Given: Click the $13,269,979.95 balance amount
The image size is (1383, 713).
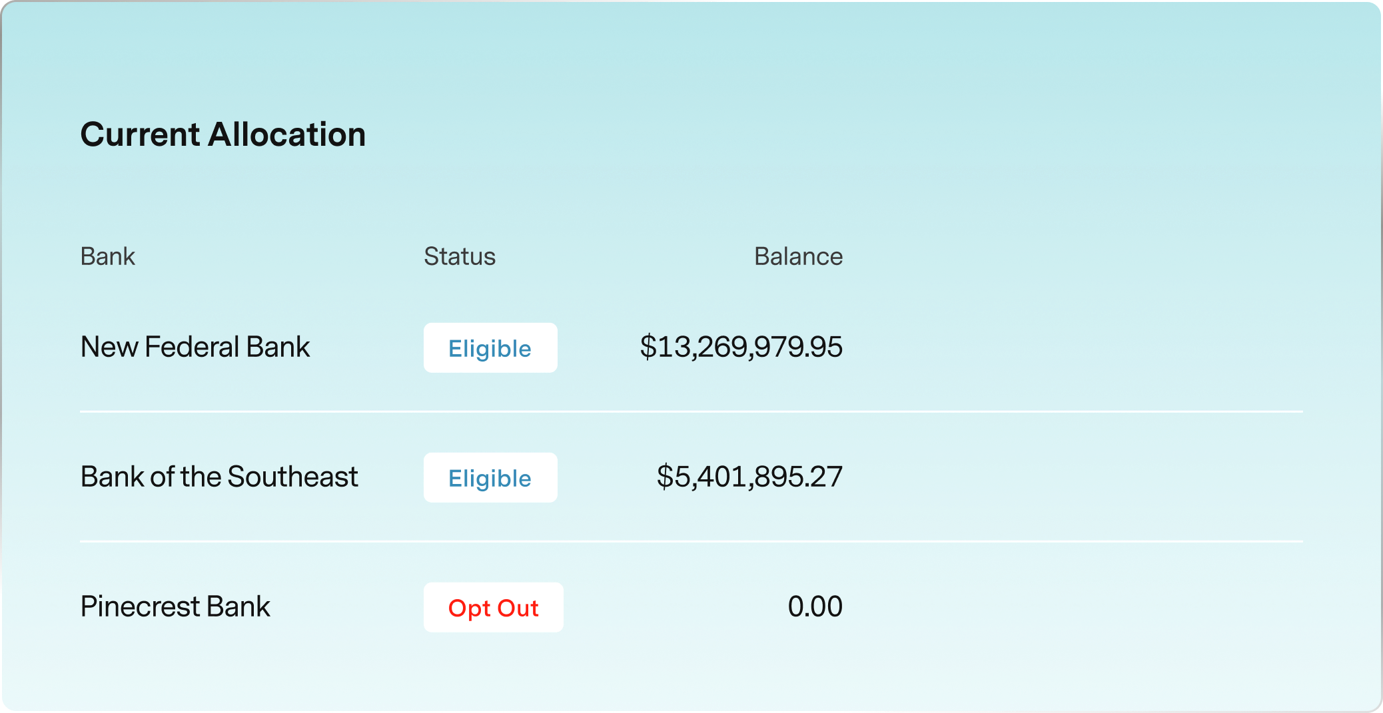Looking at the screenshot, I should click(x=741, y=347).
